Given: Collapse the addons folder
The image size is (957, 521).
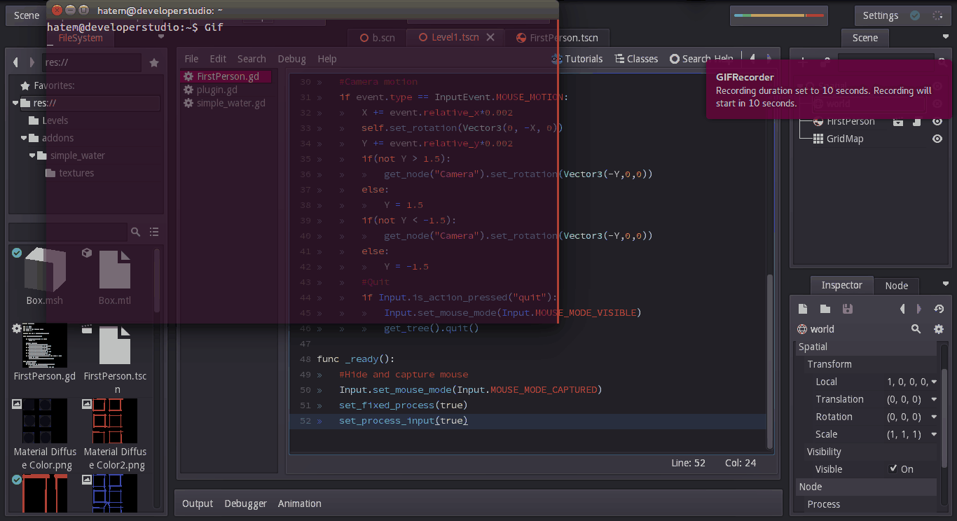Looking at the screenshot, I should tap(24, 138).
